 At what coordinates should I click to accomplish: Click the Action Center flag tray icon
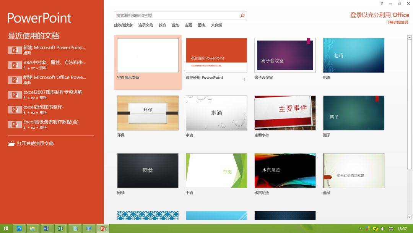tap(367, 229)
